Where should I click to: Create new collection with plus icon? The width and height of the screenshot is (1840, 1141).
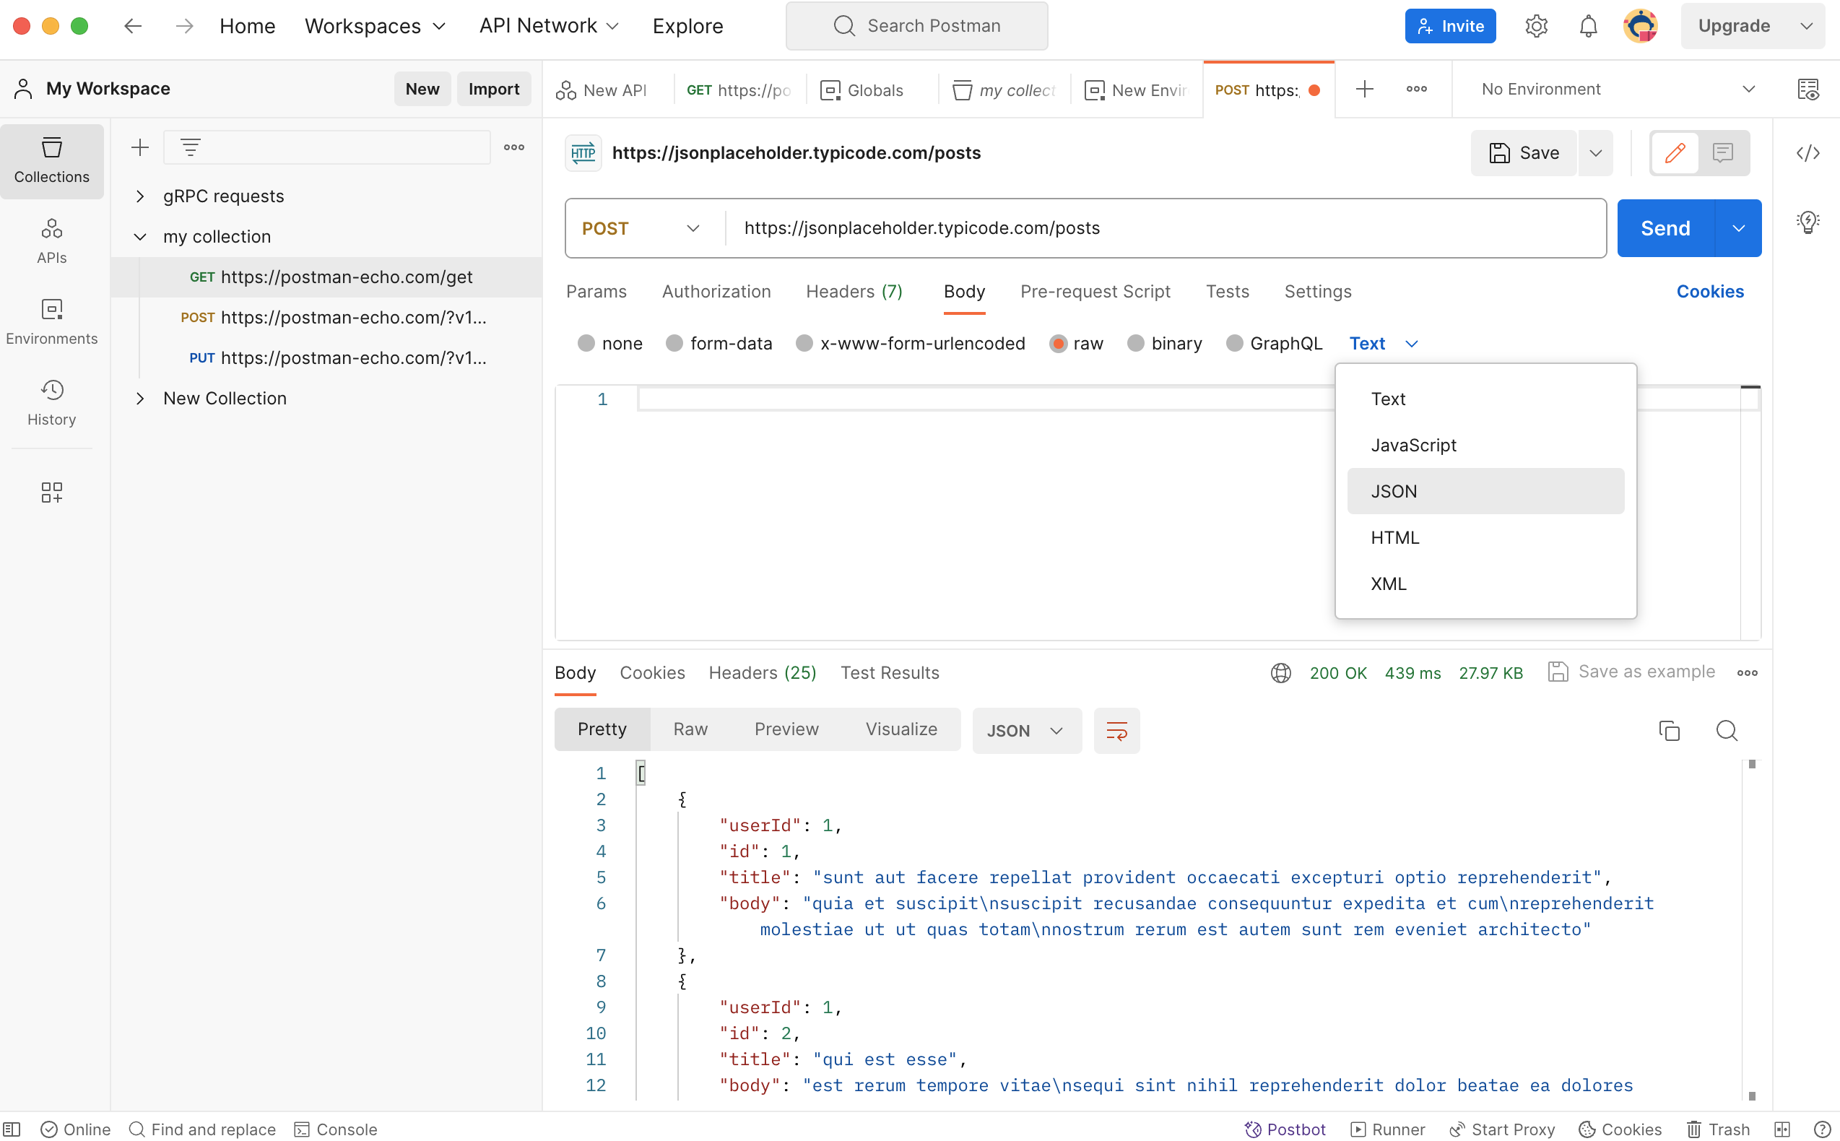click(139, 147)
